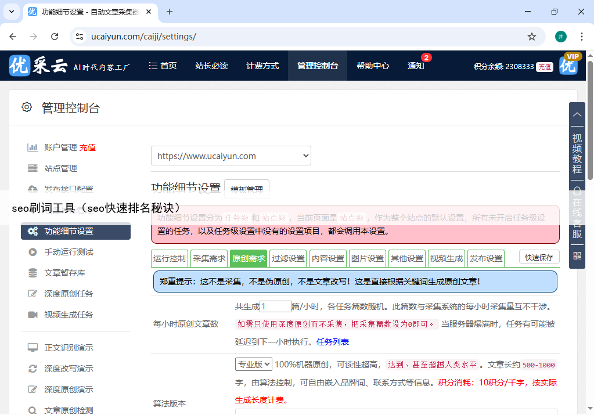The image size is (594, 415).
Task: Click the articles per hour input field
Action: click(x=275, y=306)
